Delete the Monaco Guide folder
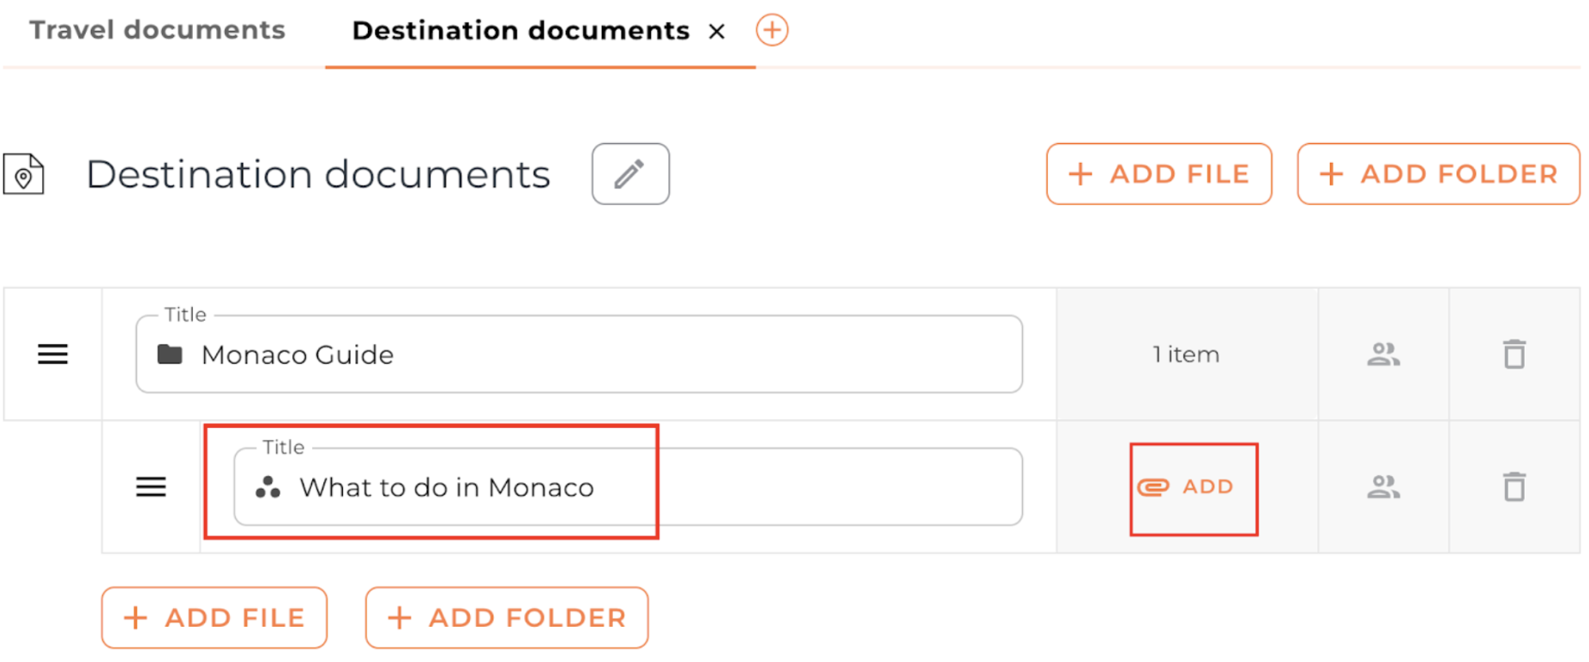1589x662 pixels. [x=1514, y=354]
